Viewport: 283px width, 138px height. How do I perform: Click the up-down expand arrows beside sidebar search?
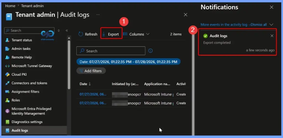coord(59,30)
